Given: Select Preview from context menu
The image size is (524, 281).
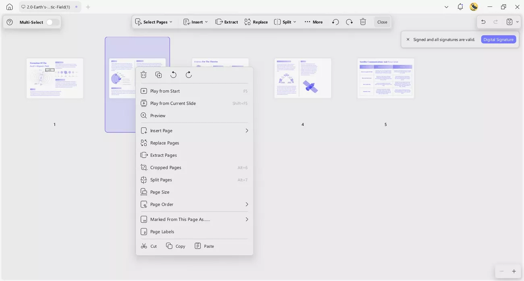Looking at the screenshot, I should coord(194,116).
